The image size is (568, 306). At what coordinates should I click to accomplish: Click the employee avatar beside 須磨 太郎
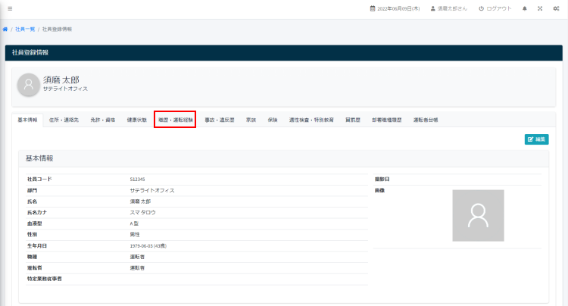tap(29, 84)
